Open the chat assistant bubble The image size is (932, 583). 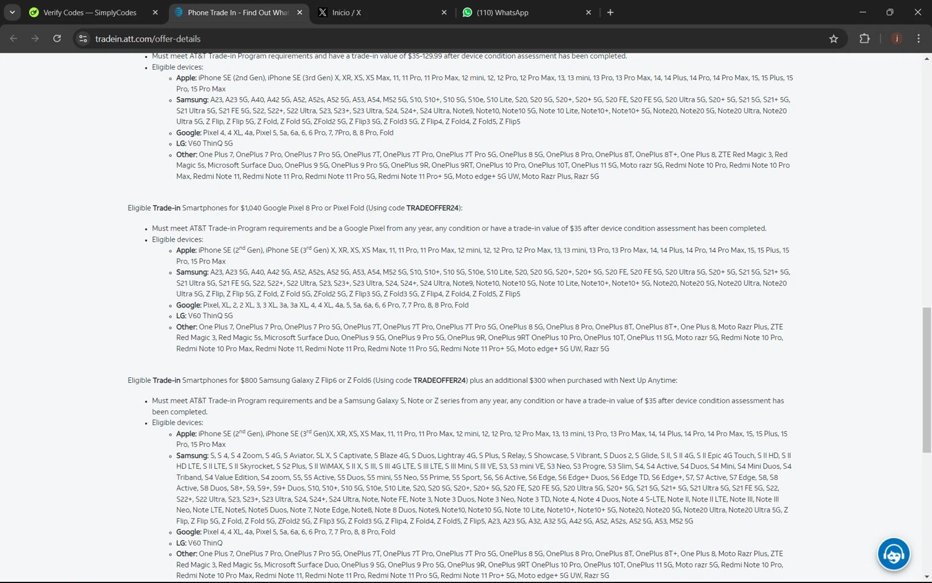pyautogui.click(x=893, y=554)
